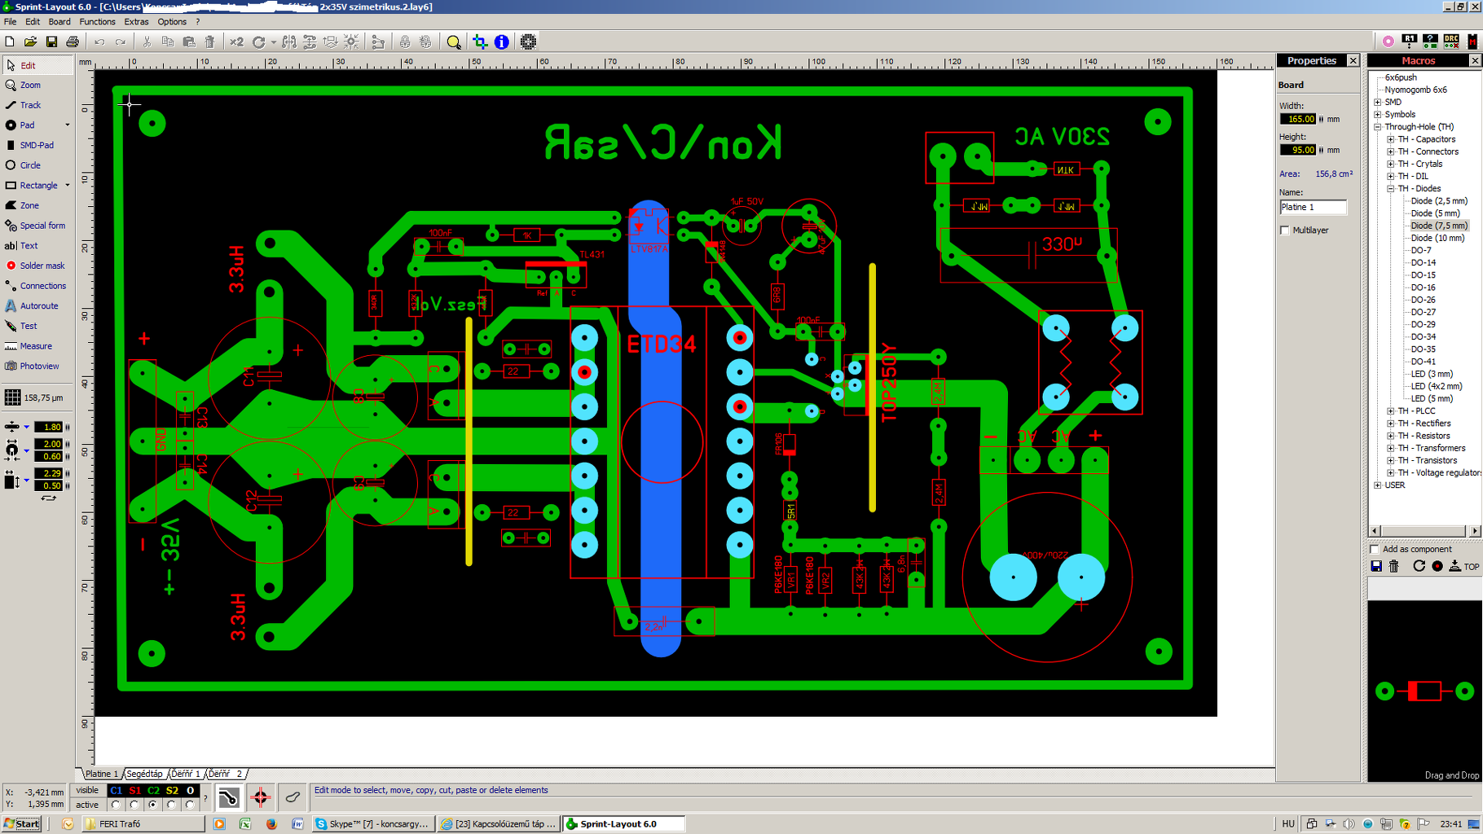This screenshot has width=1483, height=834.
Task: Set O as the active layer
Action: [x=190, y=805]
